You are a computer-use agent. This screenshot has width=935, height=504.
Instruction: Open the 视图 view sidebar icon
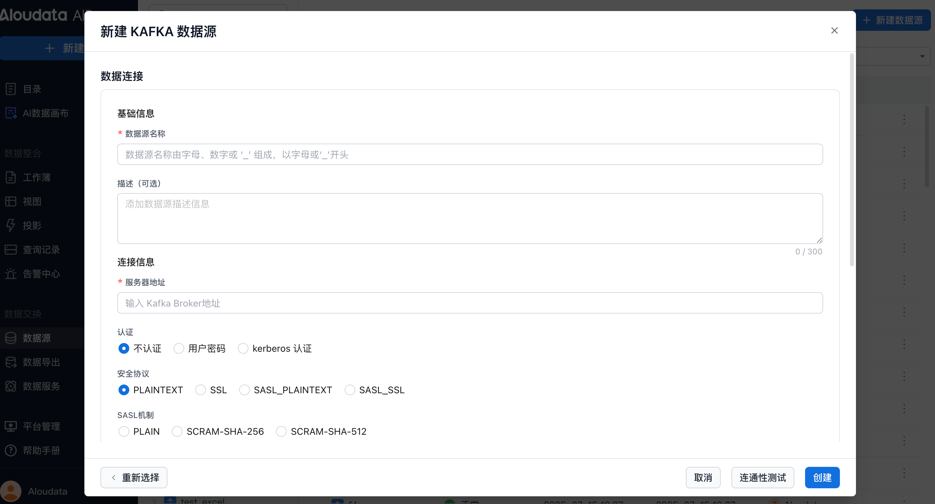[11, 201]
